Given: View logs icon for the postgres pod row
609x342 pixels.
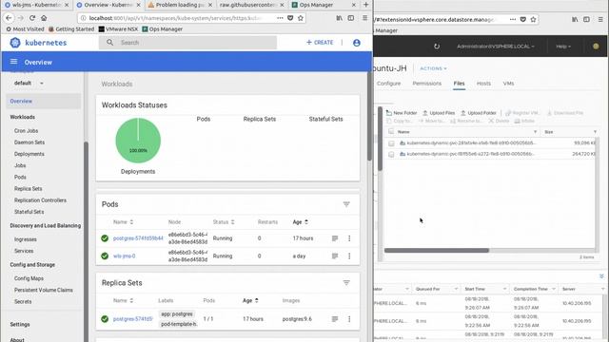Looking at the screenshot, I should click(335, 238).
